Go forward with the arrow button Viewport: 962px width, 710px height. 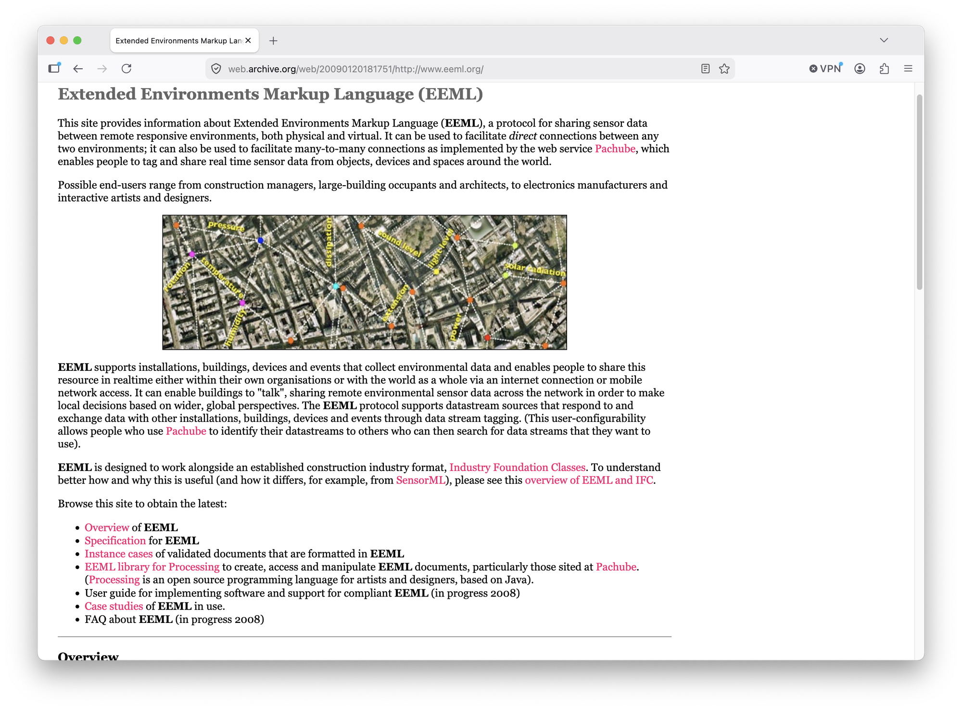pos(102,69)
